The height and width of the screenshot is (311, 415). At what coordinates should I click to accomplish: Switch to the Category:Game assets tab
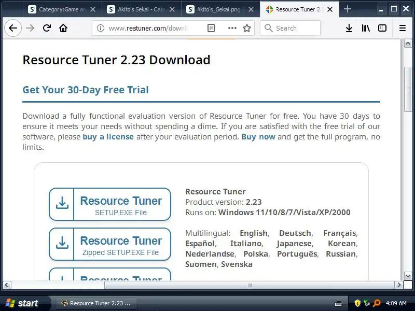[x=62, y=9]
